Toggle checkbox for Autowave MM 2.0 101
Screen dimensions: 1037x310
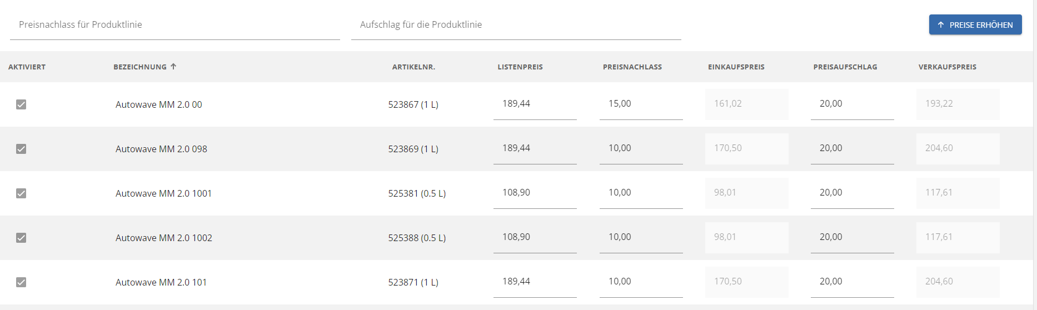tap(21, 282)
